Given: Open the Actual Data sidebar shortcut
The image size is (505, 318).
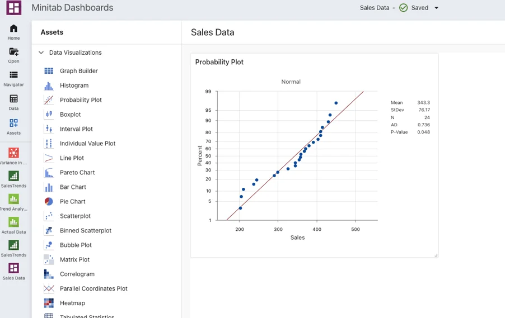Looking at the screenshot, I should pyautogui.click(x=13, y=225).
